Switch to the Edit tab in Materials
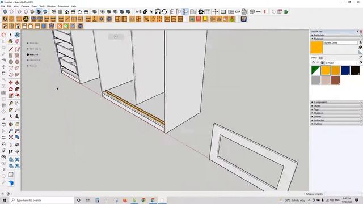The image size is (363, 204). point(321,58)
